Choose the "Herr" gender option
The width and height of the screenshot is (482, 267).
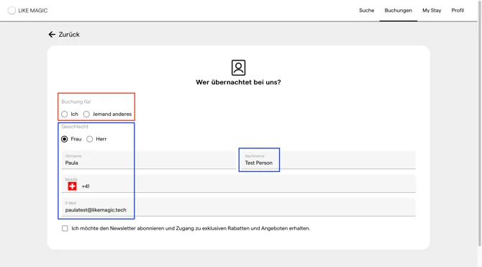[89, 139]
